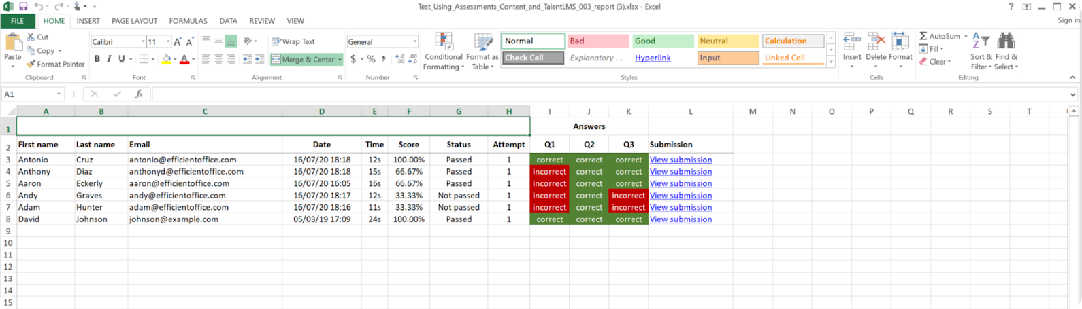The height and width of the screenshot is (309, 1082).
Task: Select column D header
Action: point(322,111)
